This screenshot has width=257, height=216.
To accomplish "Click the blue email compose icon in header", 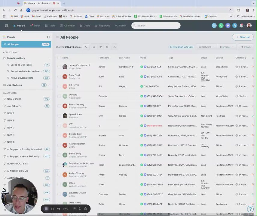I will (214, 25).
